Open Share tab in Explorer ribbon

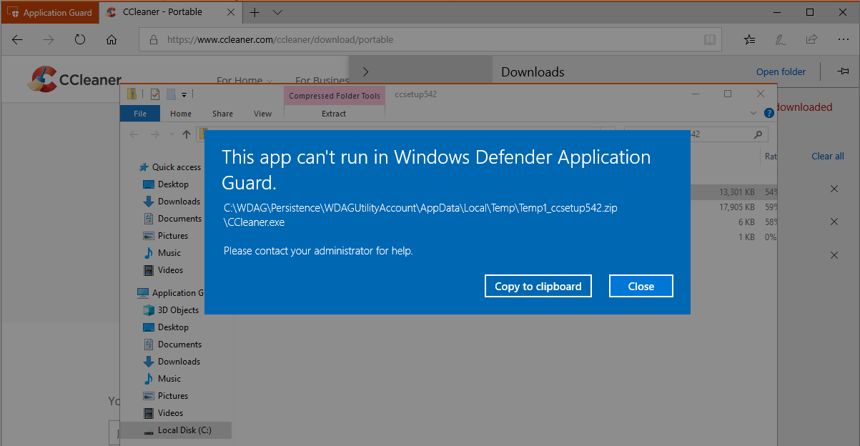click(222, 114)
